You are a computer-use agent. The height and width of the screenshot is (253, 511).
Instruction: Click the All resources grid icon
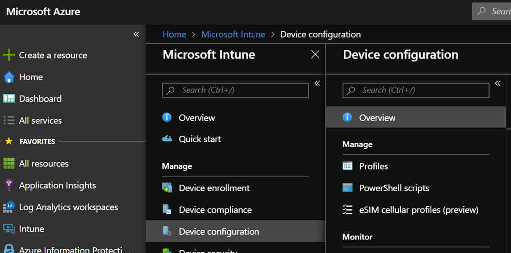click(x=9, y=164)
